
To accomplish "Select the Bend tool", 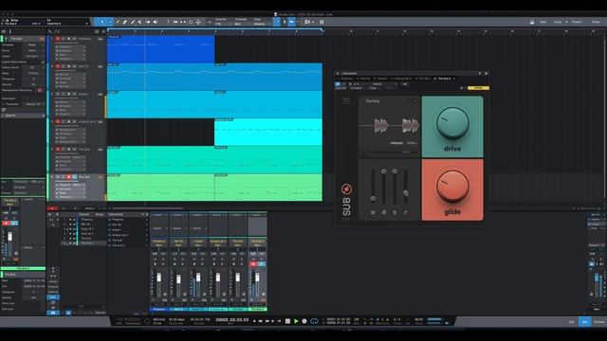I will coord(148,22).
